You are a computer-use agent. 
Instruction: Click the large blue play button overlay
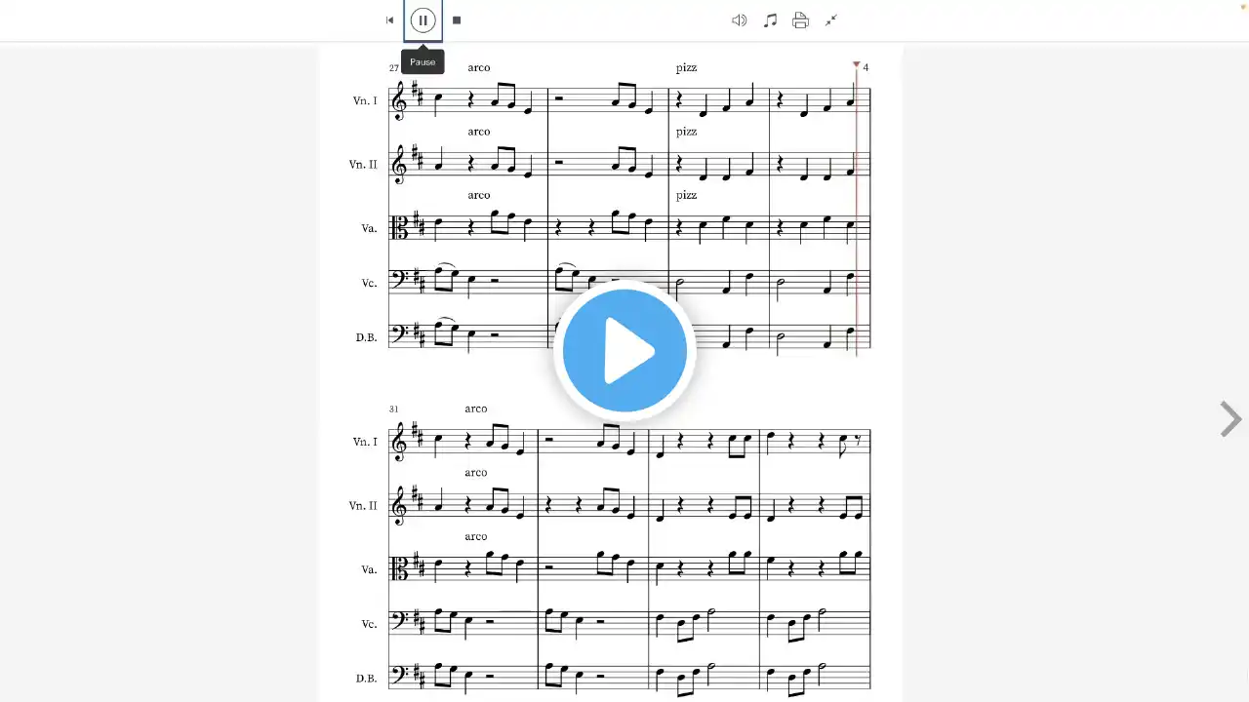click(x=624, y=351)
